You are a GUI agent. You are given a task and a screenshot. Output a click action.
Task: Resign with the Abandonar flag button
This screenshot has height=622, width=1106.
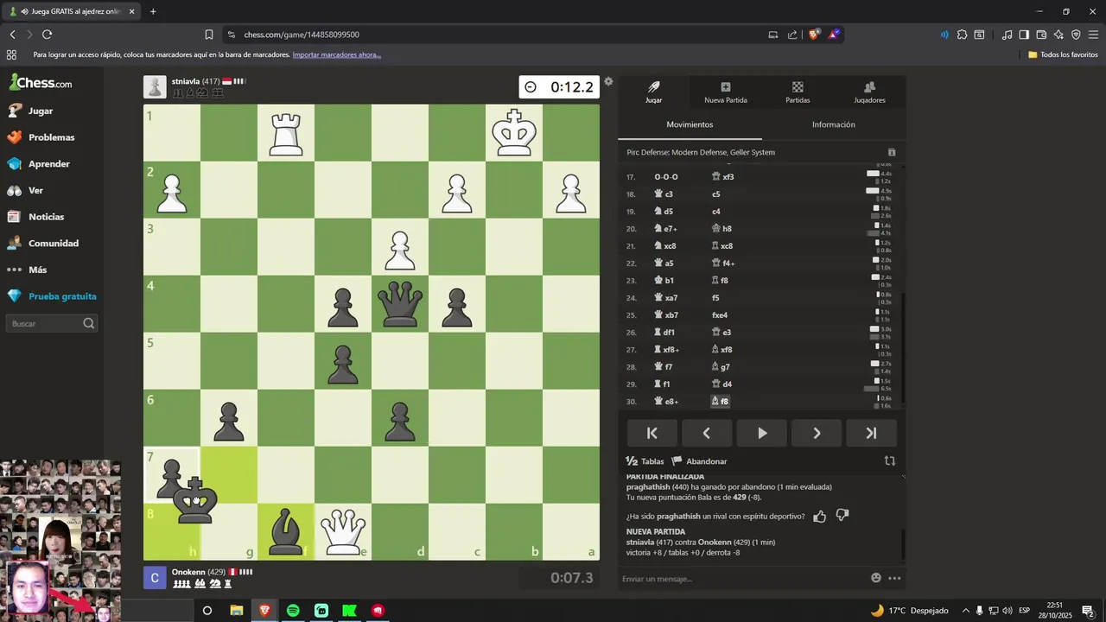[700, 461]
